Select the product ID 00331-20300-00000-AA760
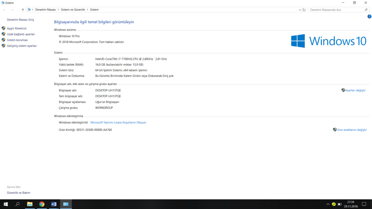This screenshot has height=209, width=372. click(94, 130)
